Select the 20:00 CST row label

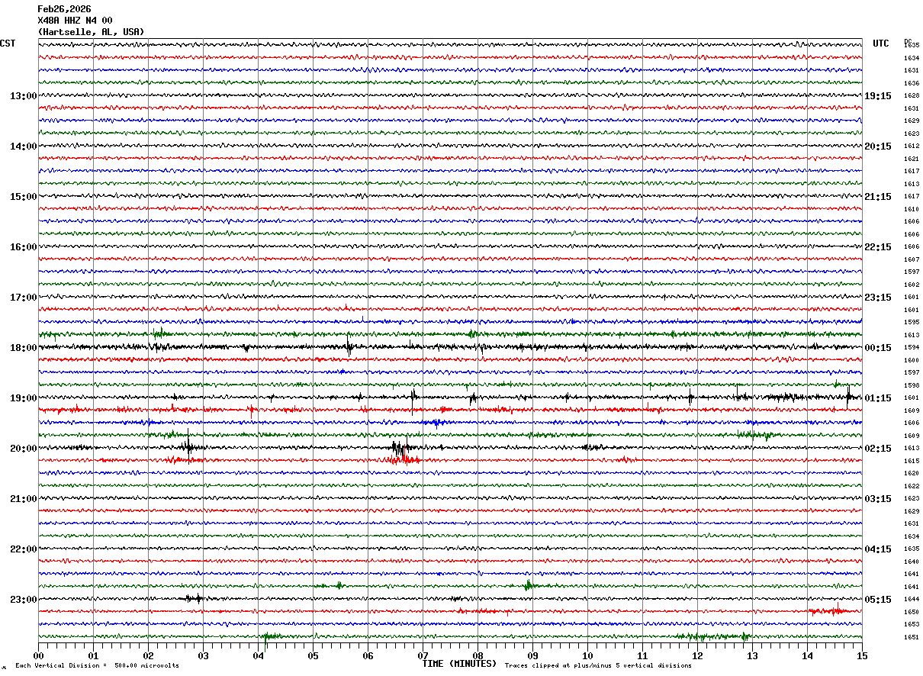pos(23,449)
